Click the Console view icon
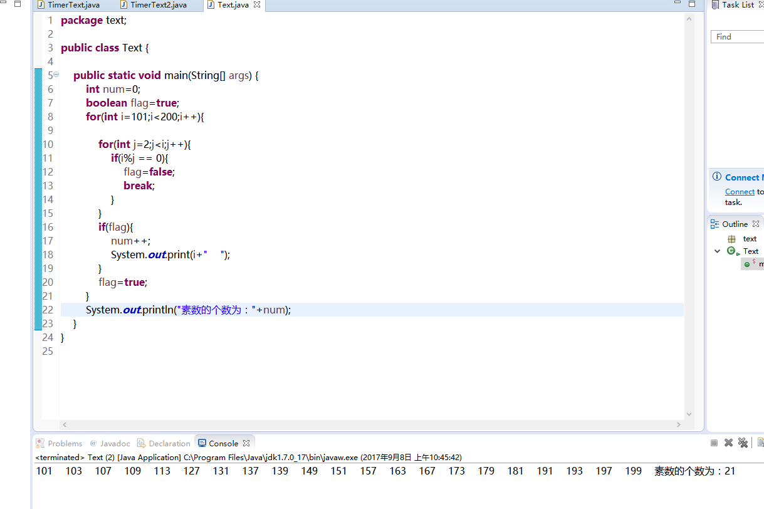The width and height of the screenshot is (764, 509). pyautogui.click(x=202, y=443)
